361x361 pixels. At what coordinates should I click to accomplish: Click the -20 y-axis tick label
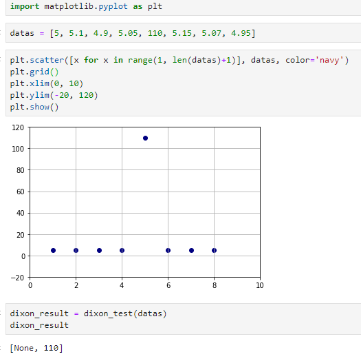coord(17,278)
